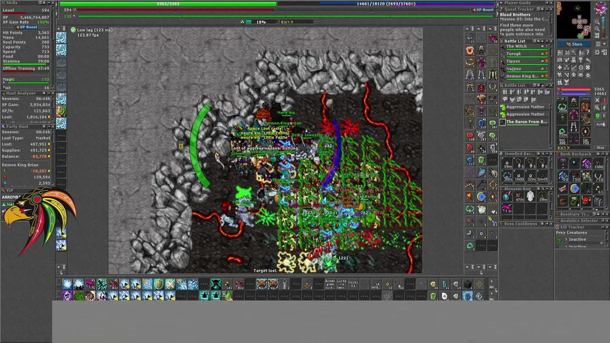Click the armor item in the equipment body slot
The image size is (610, 343).
tap(574, 115)
